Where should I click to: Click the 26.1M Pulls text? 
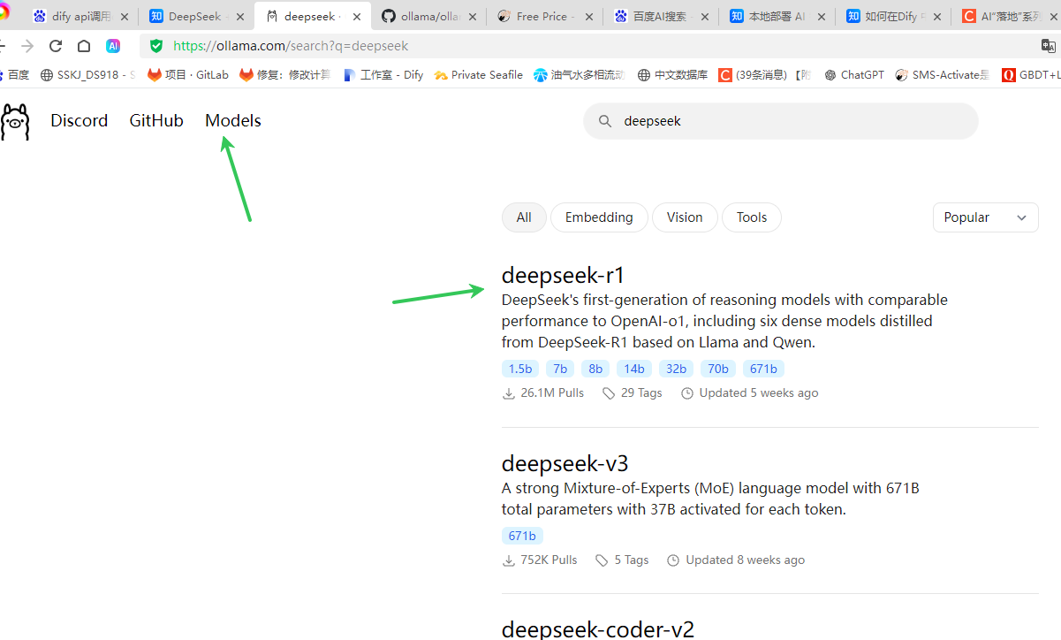tap(552, 393)
